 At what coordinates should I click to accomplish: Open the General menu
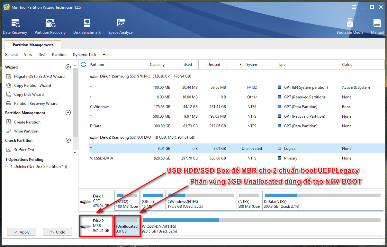[11, 55]
